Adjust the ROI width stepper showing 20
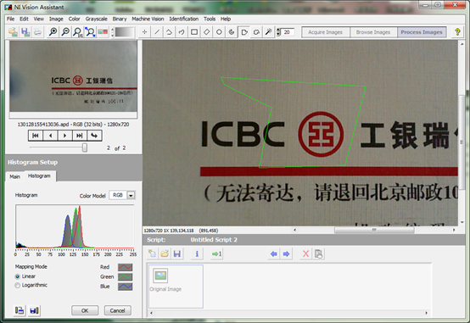 (278, 31)
